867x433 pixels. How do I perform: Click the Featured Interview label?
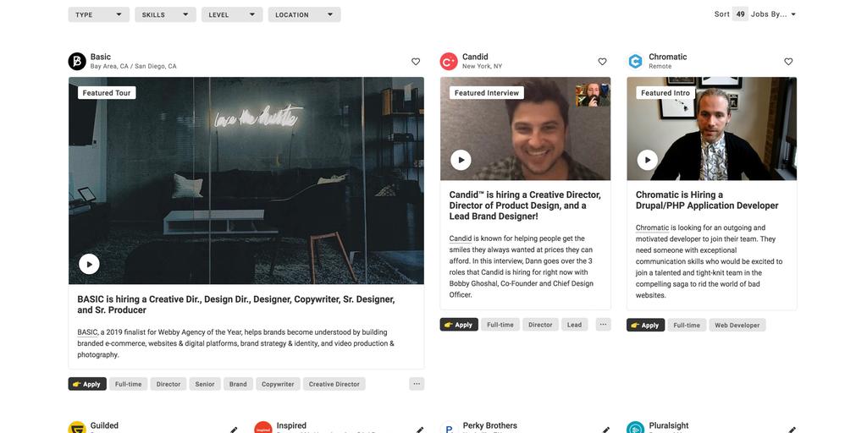tap(487, 93)
